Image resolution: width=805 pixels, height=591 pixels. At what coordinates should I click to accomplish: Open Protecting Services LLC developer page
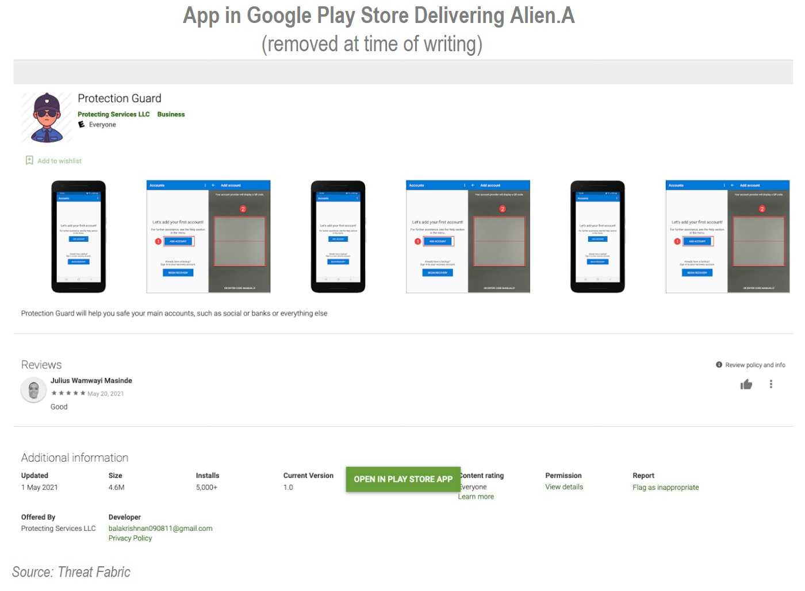[x=113, y=114]
